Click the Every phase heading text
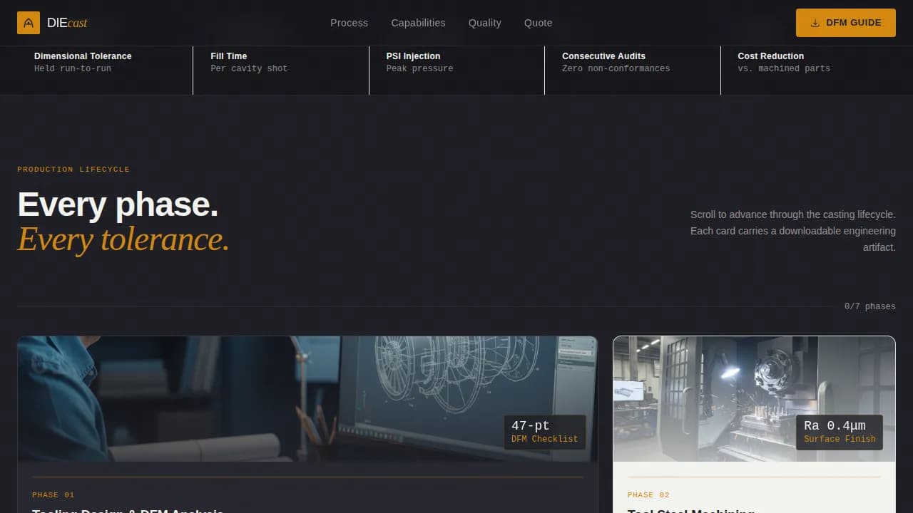 (x=118, y=204)
